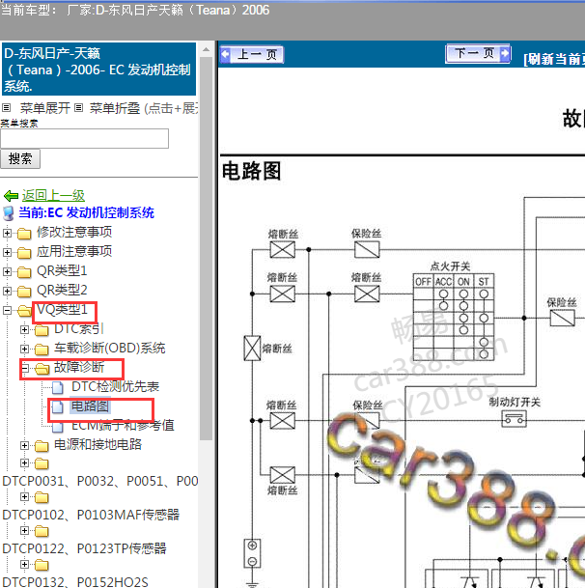Select QR类型1 folder icon

[x=24, y=272]
